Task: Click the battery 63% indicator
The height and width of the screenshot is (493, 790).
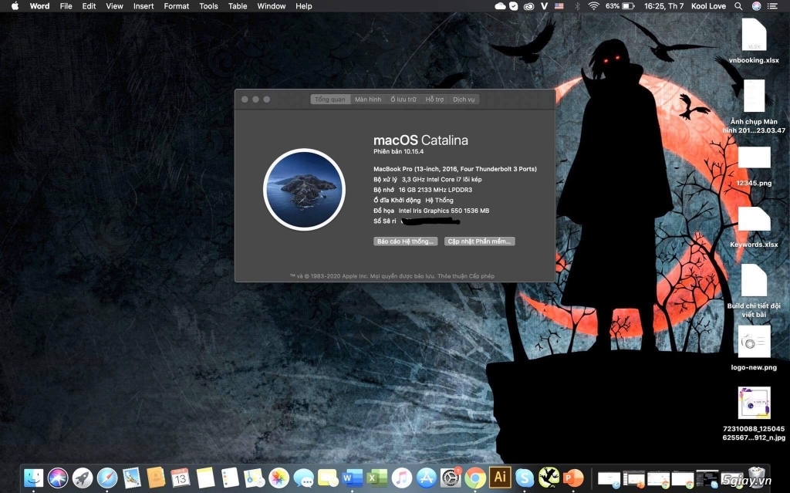Action: [620, 6]
